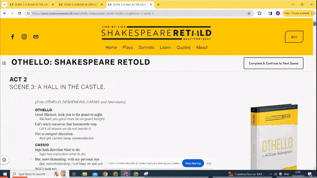The height and width of the screenshot is (178, 317).
Task: Click the Othello book cover image
Action: (x=274, y=137)
